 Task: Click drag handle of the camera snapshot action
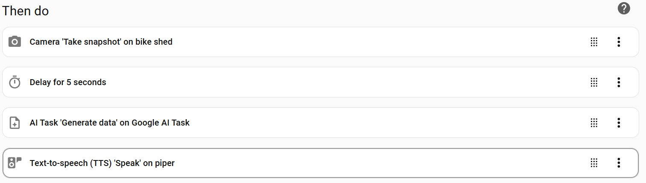(x=593, y=42)
